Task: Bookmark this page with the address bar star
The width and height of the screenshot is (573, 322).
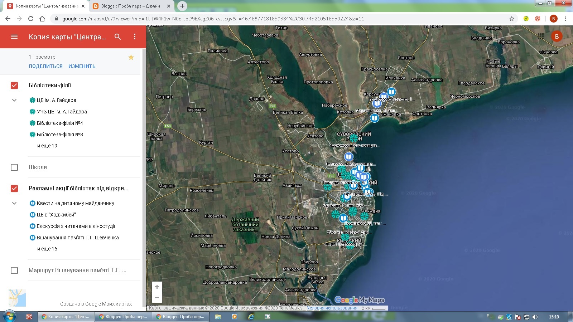Action: (512, 19)
